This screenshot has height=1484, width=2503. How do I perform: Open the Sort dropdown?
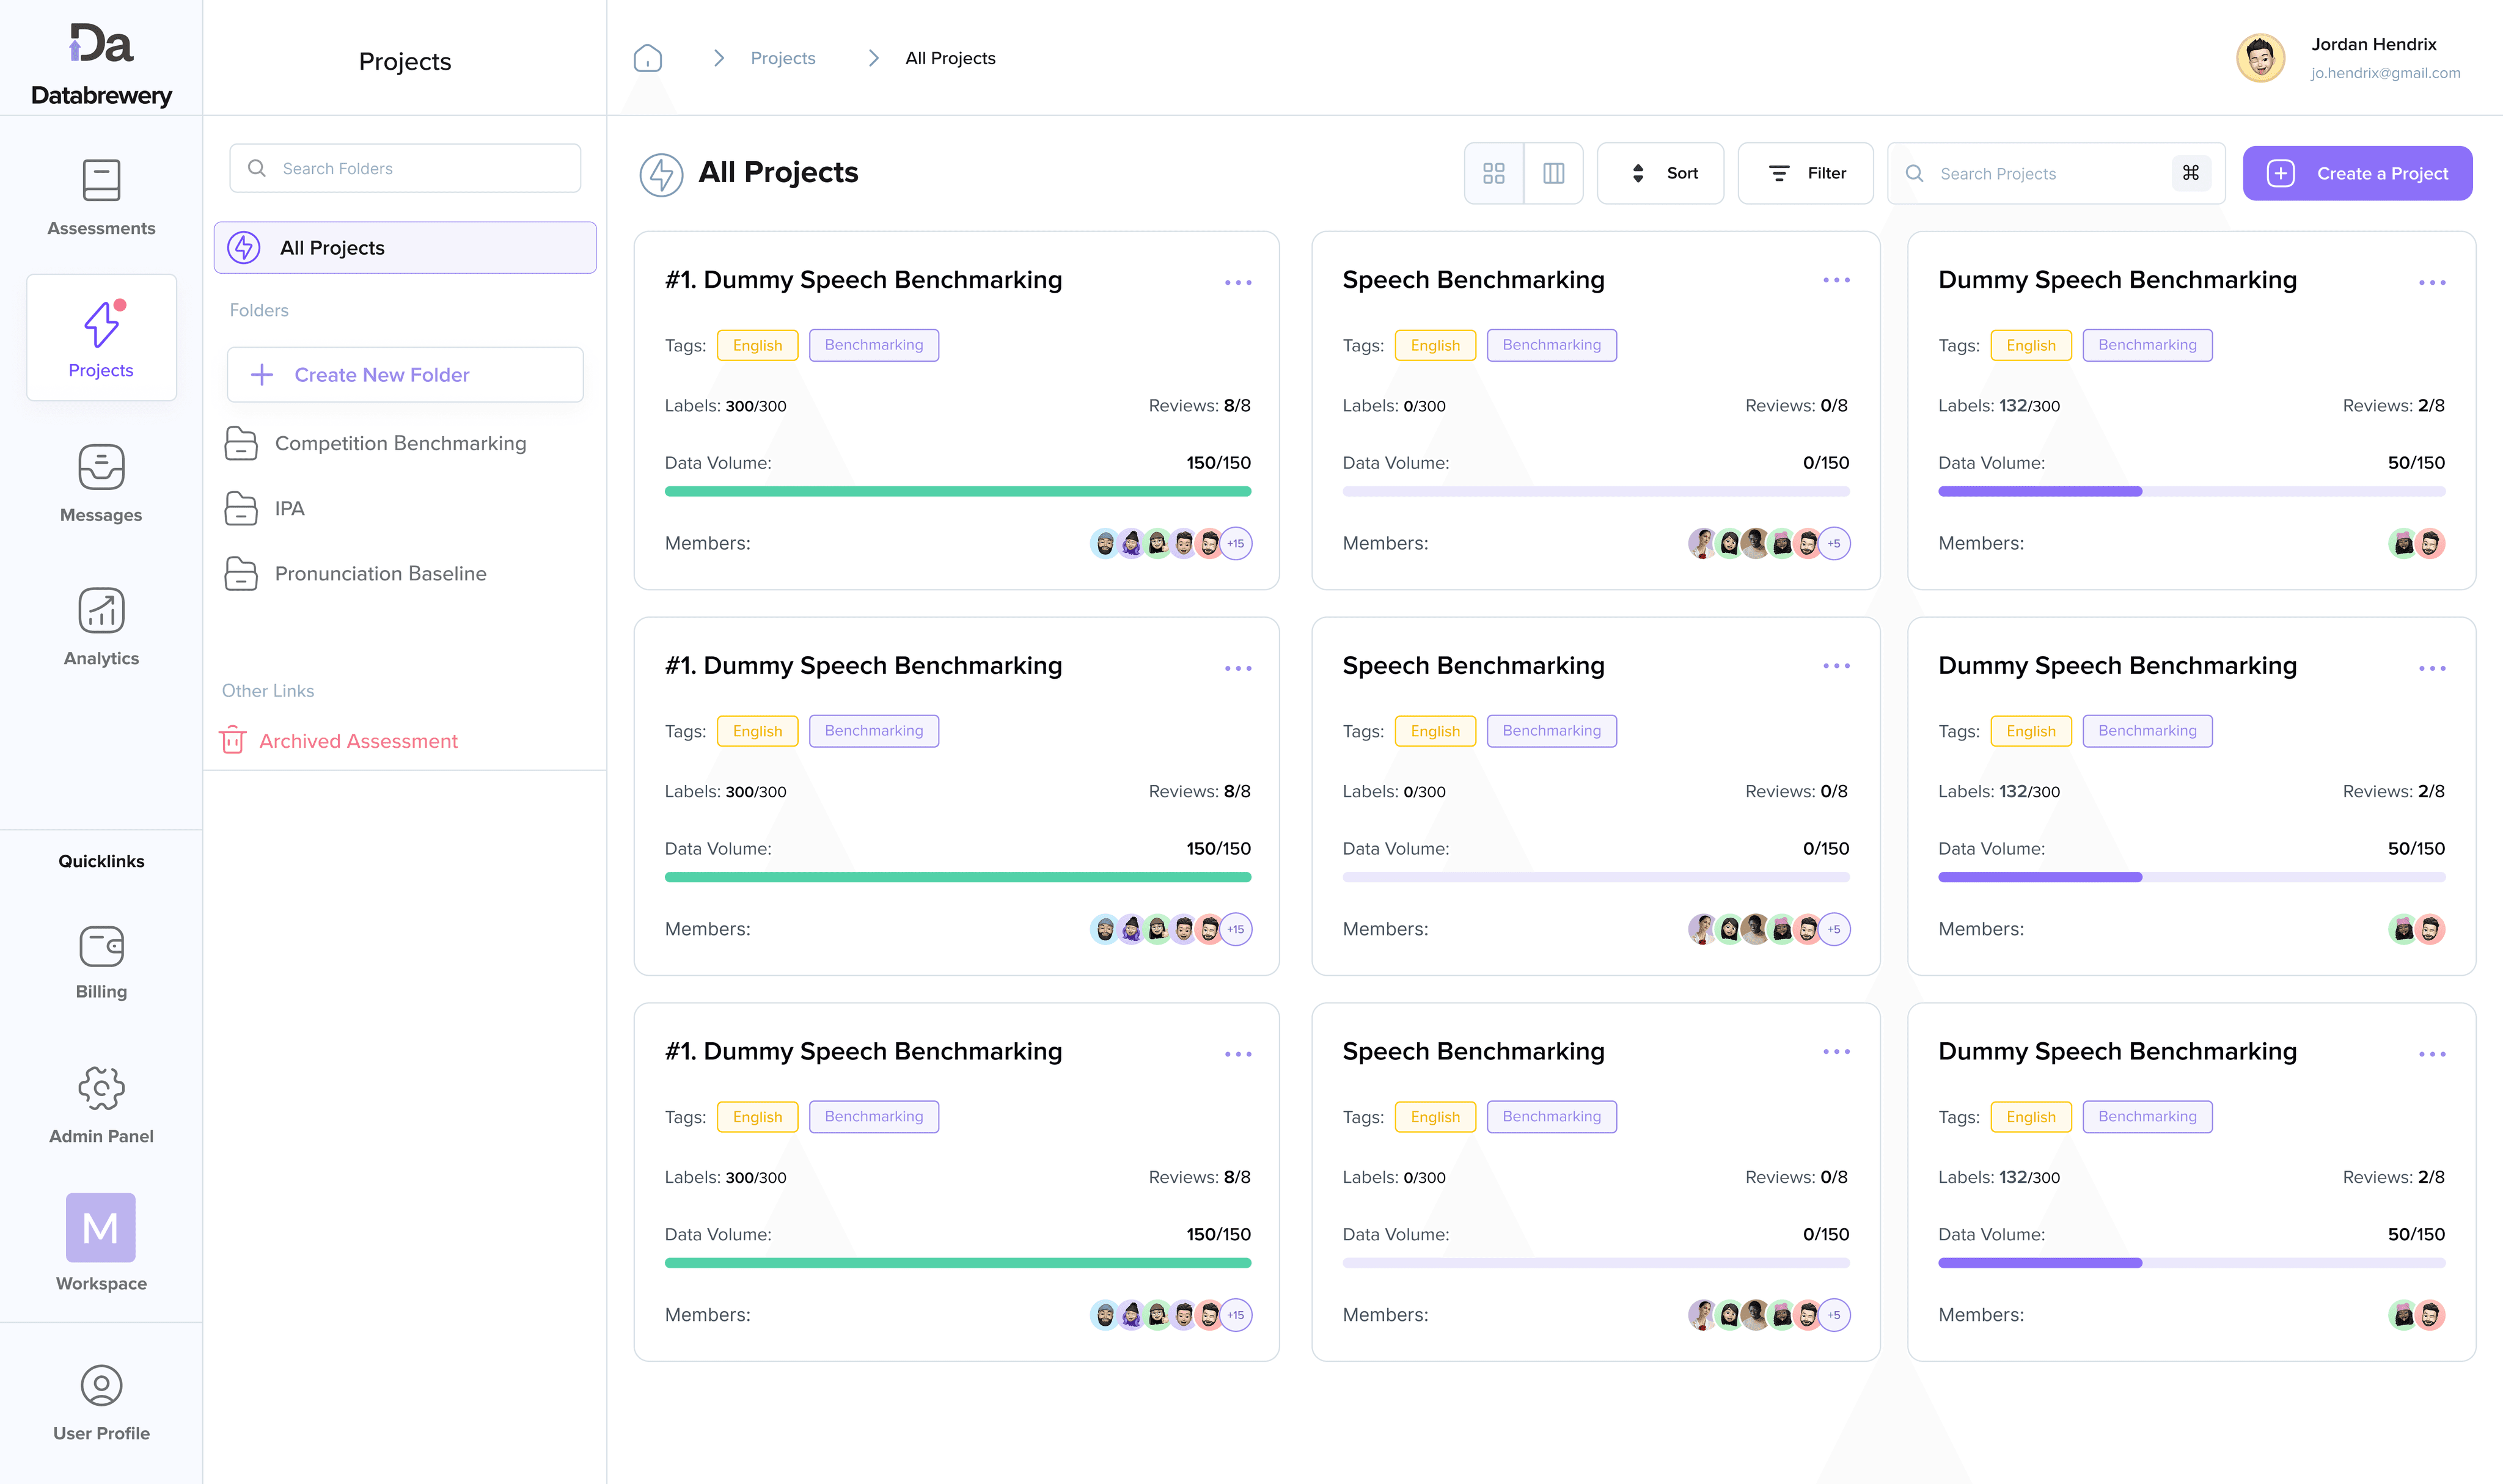[x=1660, y=173]
